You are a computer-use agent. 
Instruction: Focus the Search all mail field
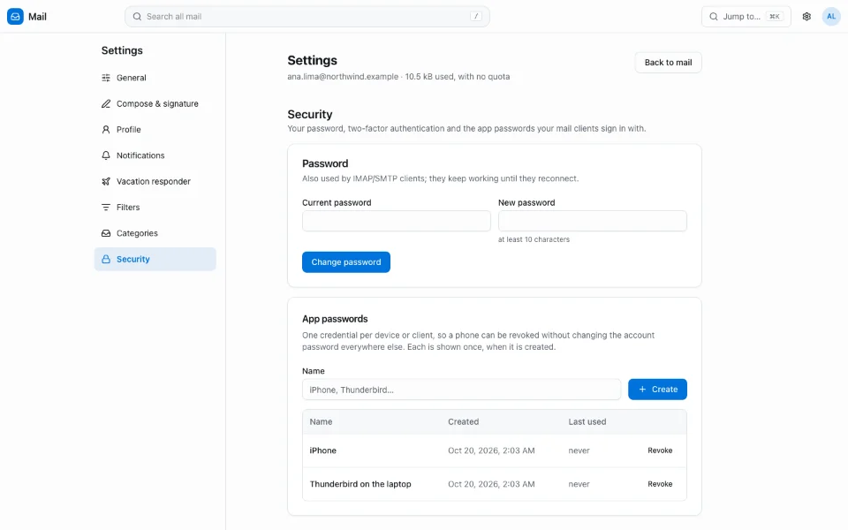click(x=307, y=16)
